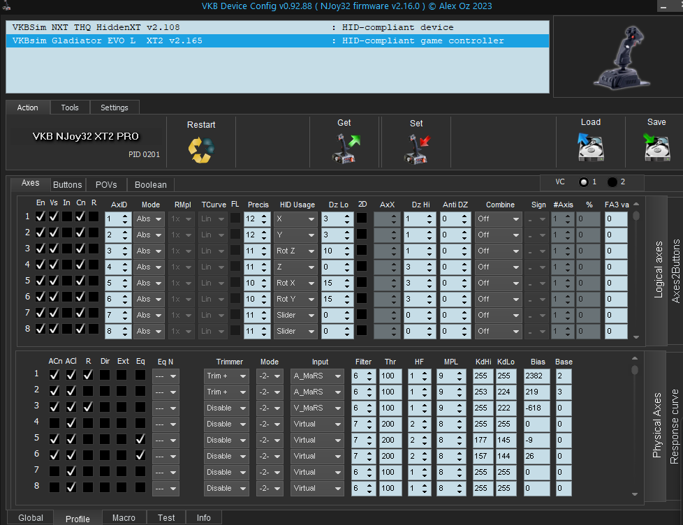The image size is (683, 525).
Task: Click the Load hard-drive icon
Action: click(x=590, y=148)
